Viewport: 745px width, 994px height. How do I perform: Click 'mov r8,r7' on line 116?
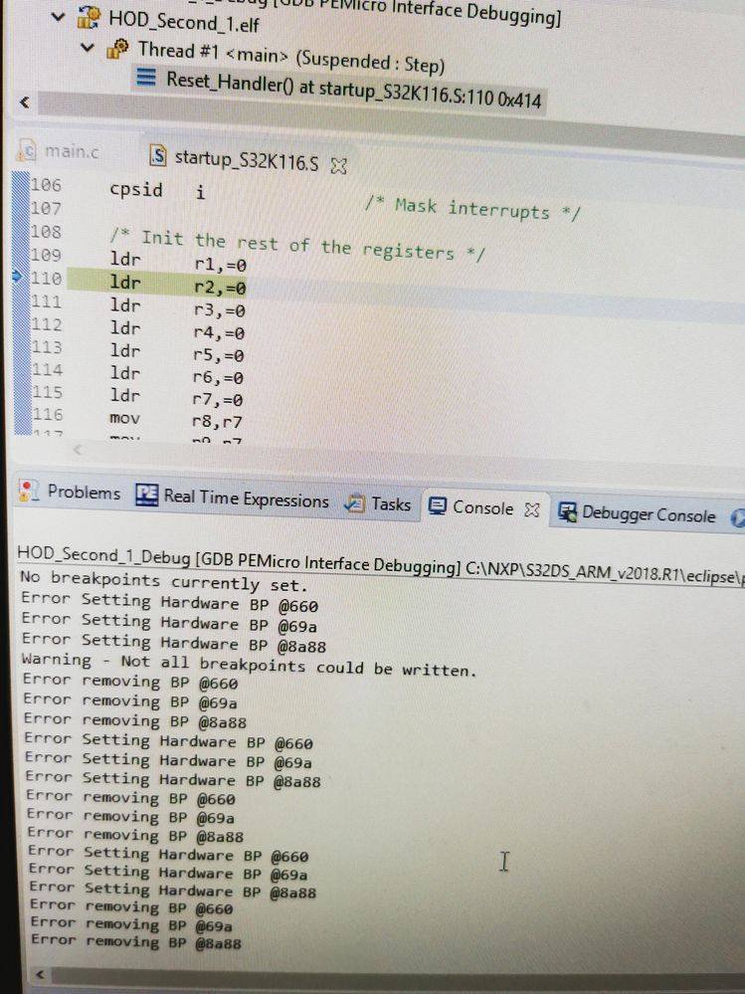[175, 419]
